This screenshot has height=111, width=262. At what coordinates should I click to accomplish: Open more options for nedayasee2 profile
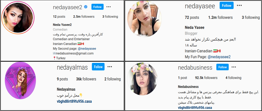pos(109,7)
